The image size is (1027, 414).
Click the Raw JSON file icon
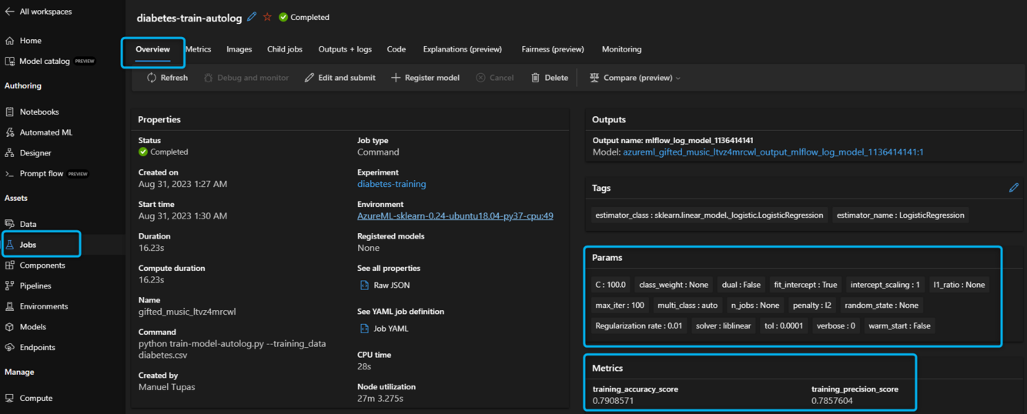364,285
